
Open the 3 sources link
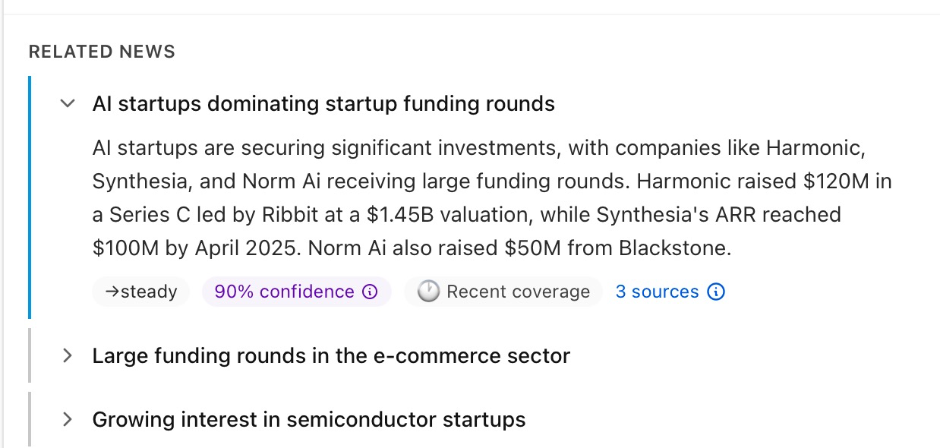657,292
